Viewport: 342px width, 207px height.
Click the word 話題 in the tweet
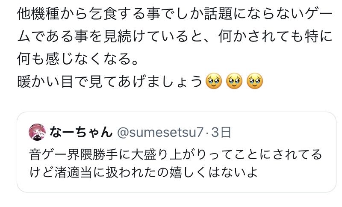pos(216,15)
